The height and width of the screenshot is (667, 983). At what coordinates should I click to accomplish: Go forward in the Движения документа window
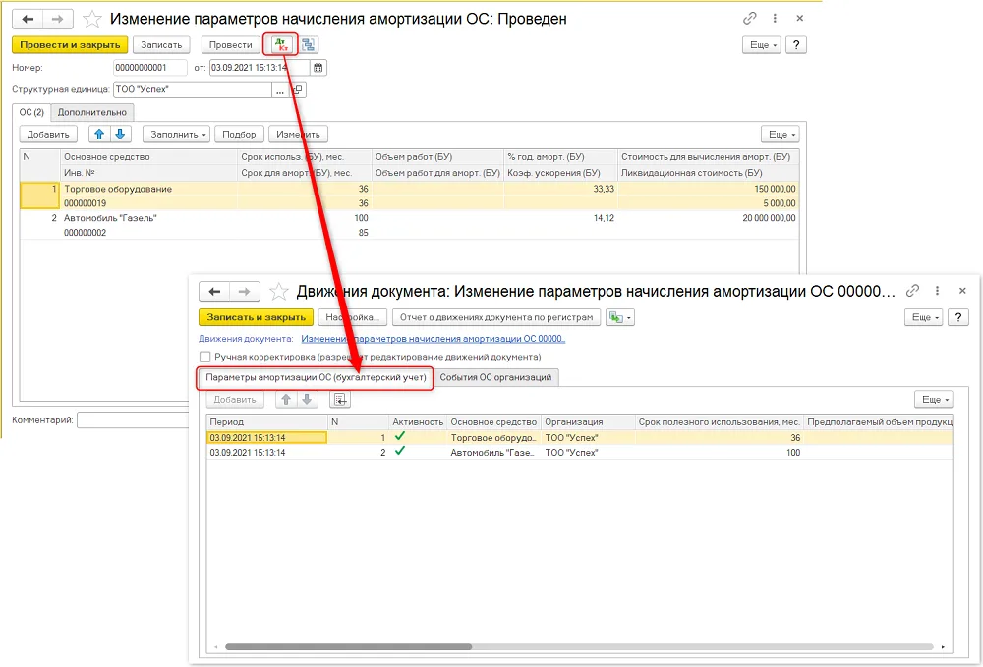click(x=245, y=291)
